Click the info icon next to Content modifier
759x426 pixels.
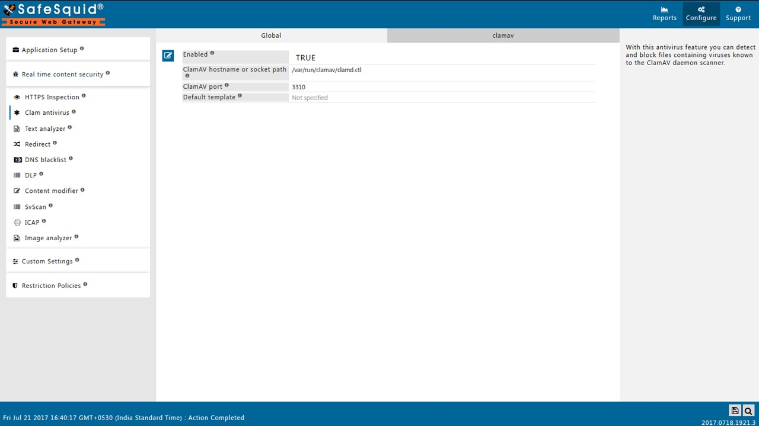point(82,189)
